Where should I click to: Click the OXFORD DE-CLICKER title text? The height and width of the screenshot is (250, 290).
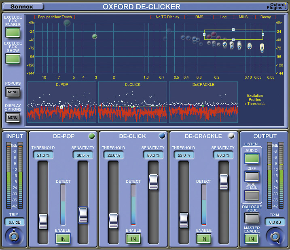click(142, 7)
